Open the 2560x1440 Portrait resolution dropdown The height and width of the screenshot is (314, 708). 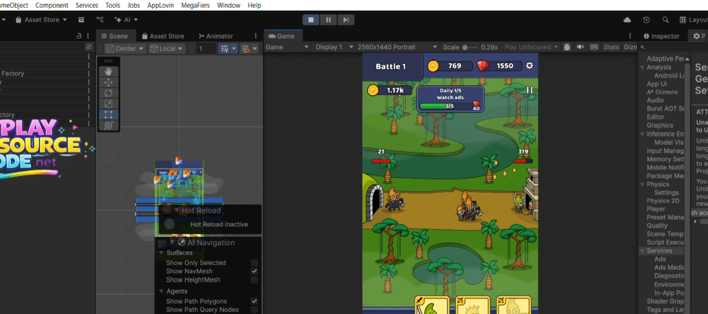397,47
